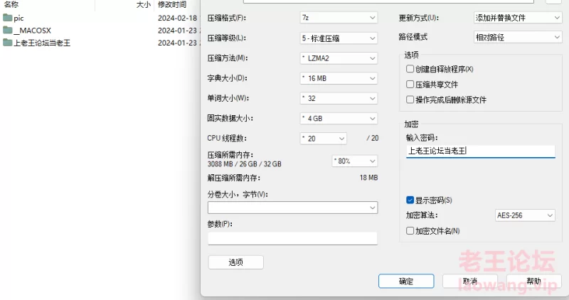The width and height of the screenshot is (569, 300).
Task: Click the 选项 button
Action: 236,262
